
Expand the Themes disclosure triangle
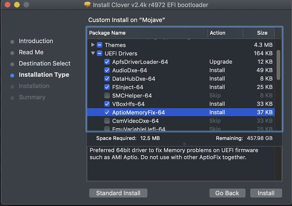pos(92,45)
